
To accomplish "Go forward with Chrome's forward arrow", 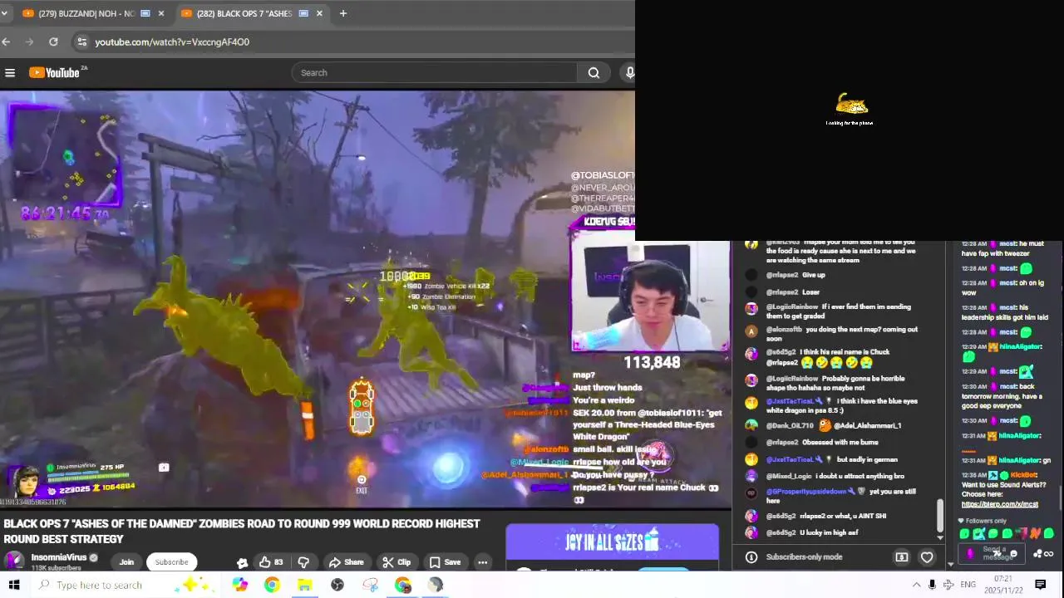I will pyautogui.click(x=30, y=42).
